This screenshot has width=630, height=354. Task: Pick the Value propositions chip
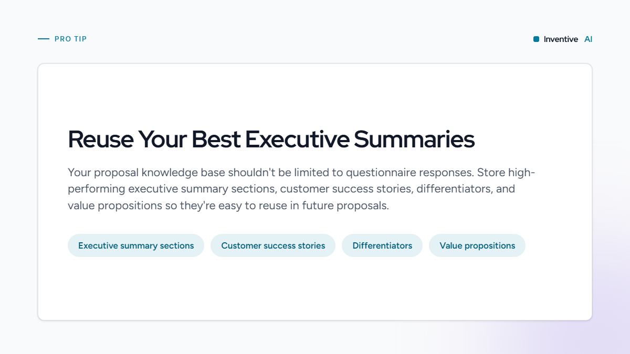click(x=477, y=245)
